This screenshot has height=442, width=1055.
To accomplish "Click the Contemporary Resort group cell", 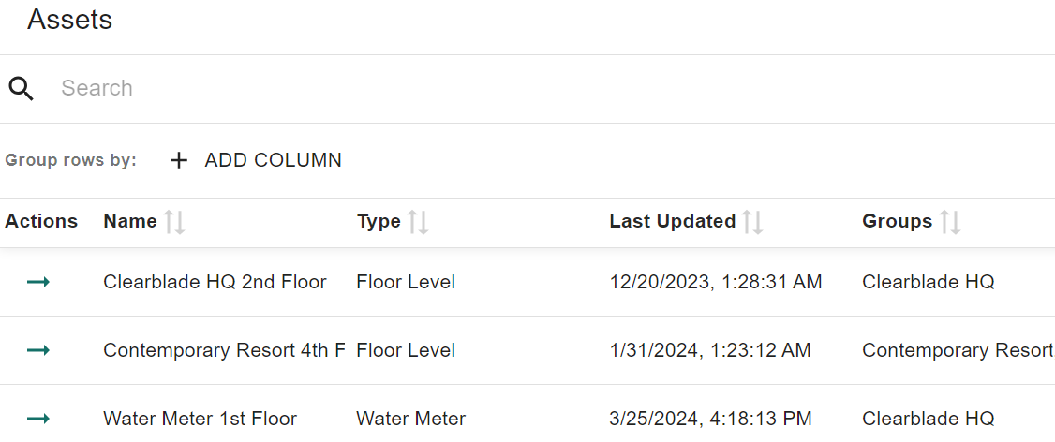I will tap(957, 350).
